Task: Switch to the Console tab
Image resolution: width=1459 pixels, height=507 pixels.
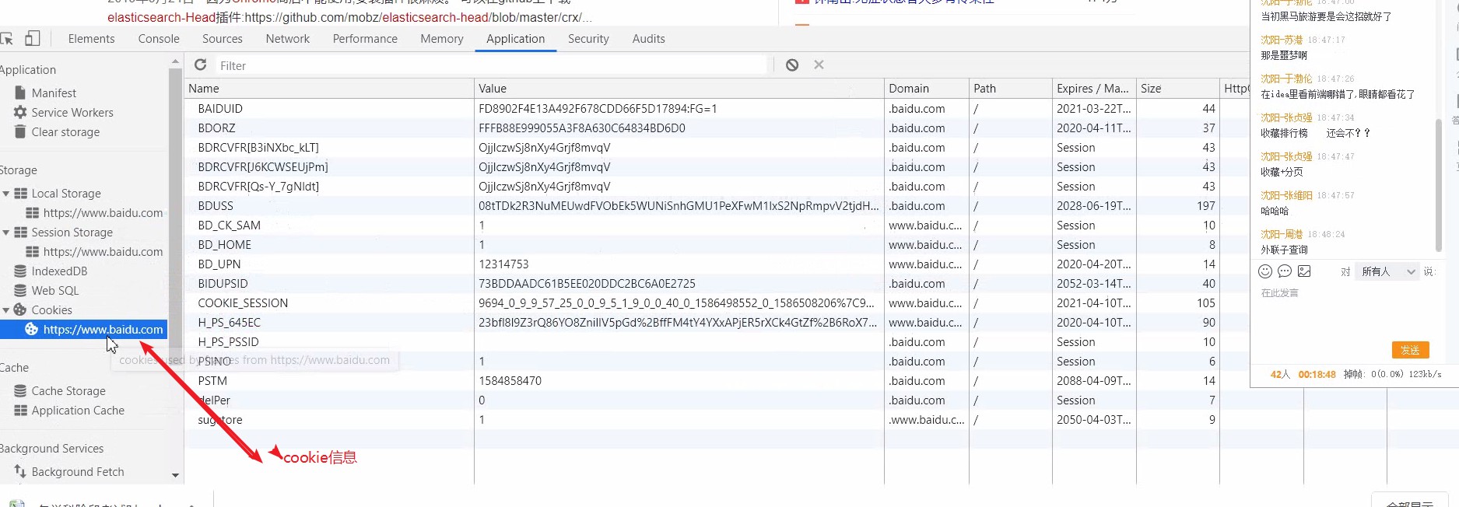Action: click(159, 38)
